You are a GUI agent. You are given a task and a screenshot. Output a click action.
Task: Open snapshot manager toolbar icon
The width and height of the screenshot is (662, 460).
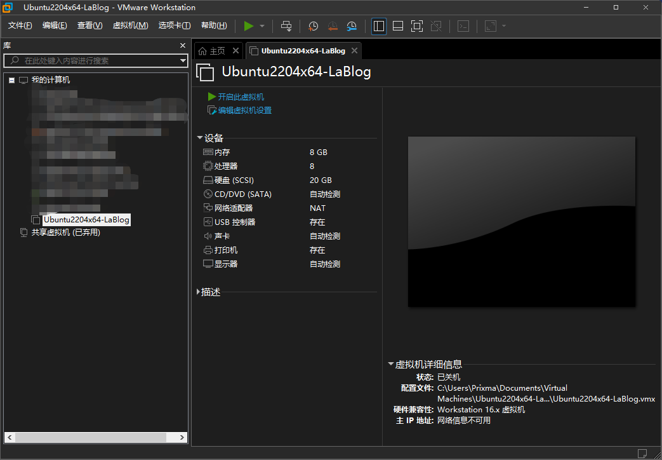click(x=351, y=26)
